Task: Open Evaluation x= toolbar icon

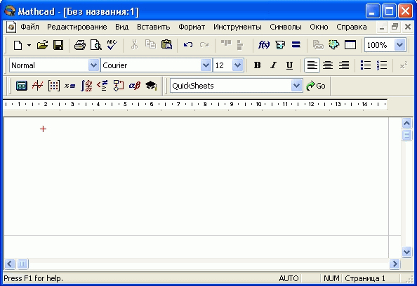Action: (70, 86)
